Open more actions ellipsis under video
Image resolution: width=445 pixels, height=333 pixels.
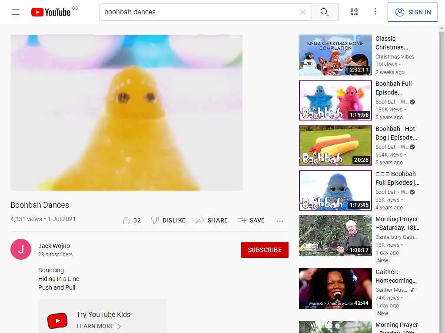[x=280, y=221]
